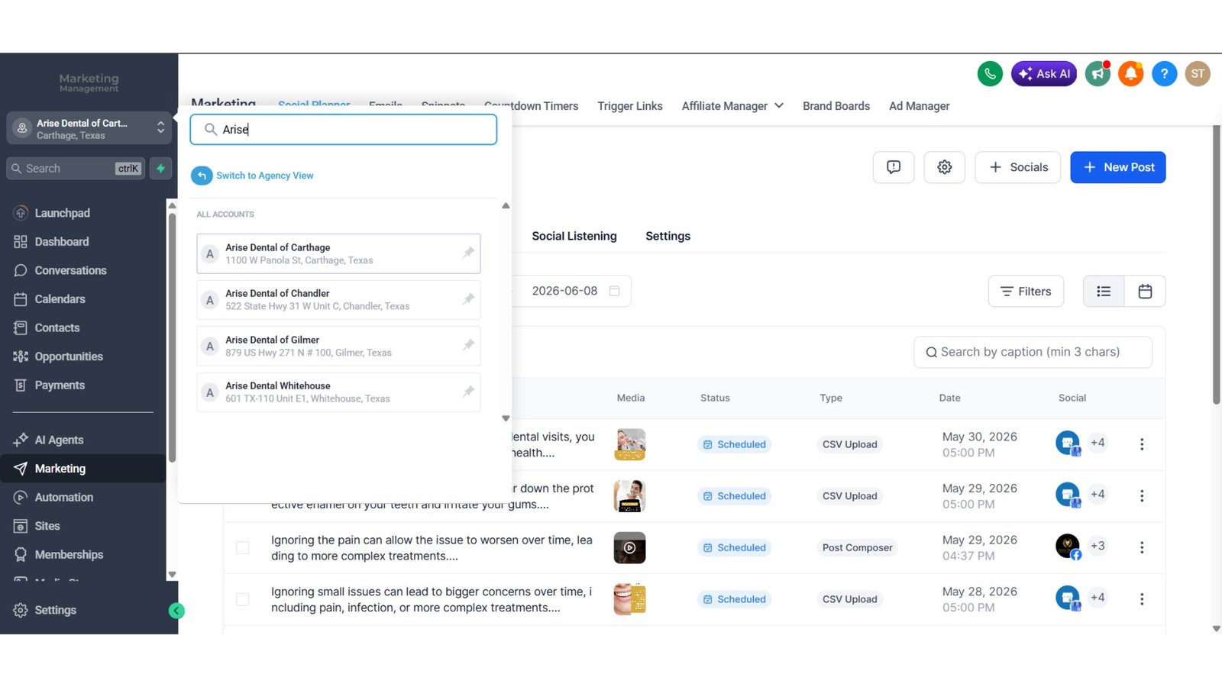Screen dimensions: 1222x687
Task: Click the Ask AI button
Action: click(1044, 73)
